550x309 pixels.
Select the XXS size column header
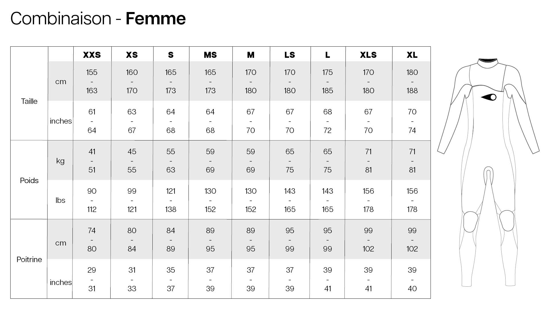92,55
